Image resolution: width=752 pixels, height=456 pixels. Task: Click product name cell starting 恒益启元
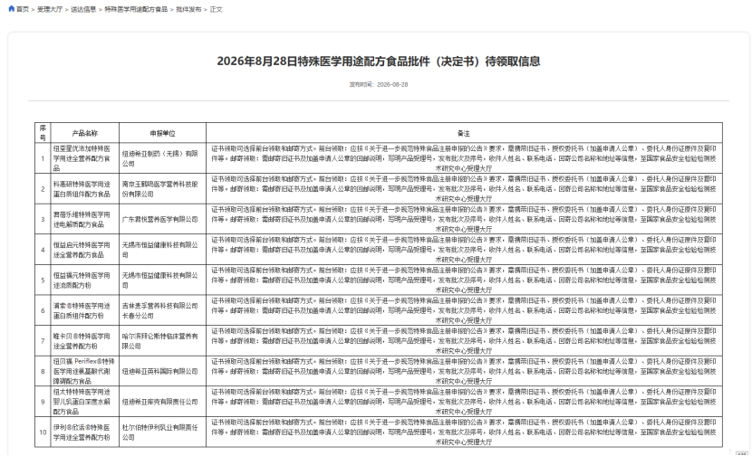[85, 250]
